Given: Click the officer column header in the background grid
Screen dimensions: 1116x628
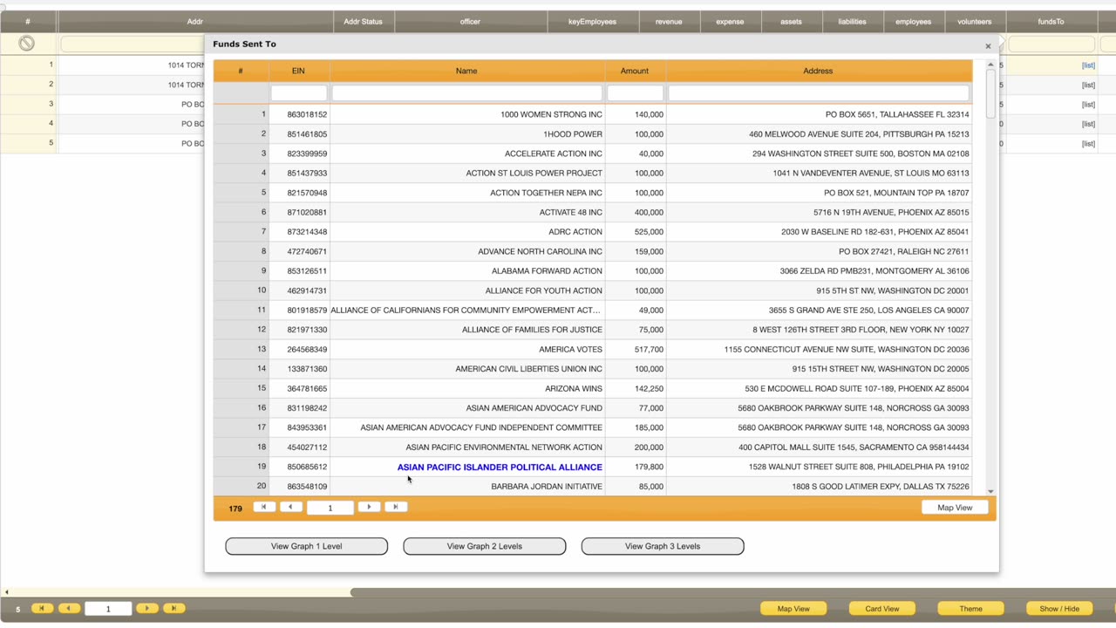Looking at the screenshot, I should (x=470, y=22).
